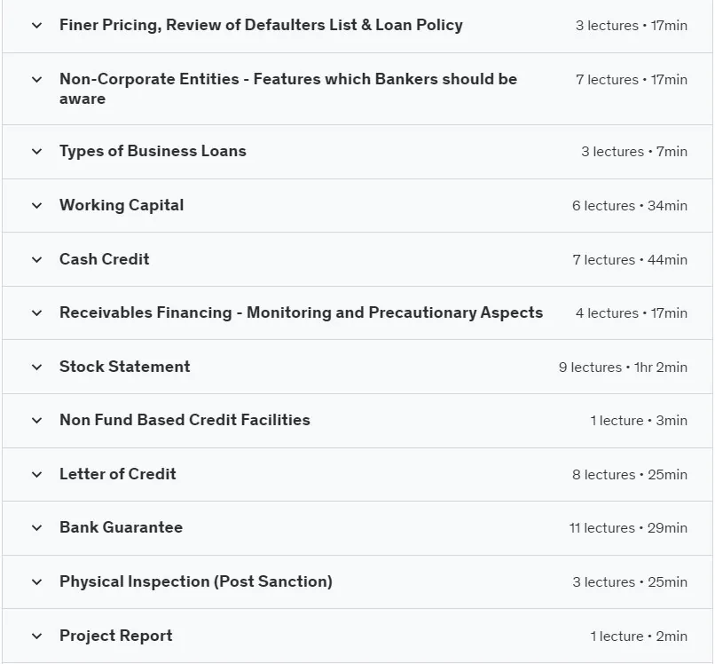Viewport: 715px width, 664px height.
Task: Click the '9 lectures • 1hr 2min' label
Action: coord(623,368)
